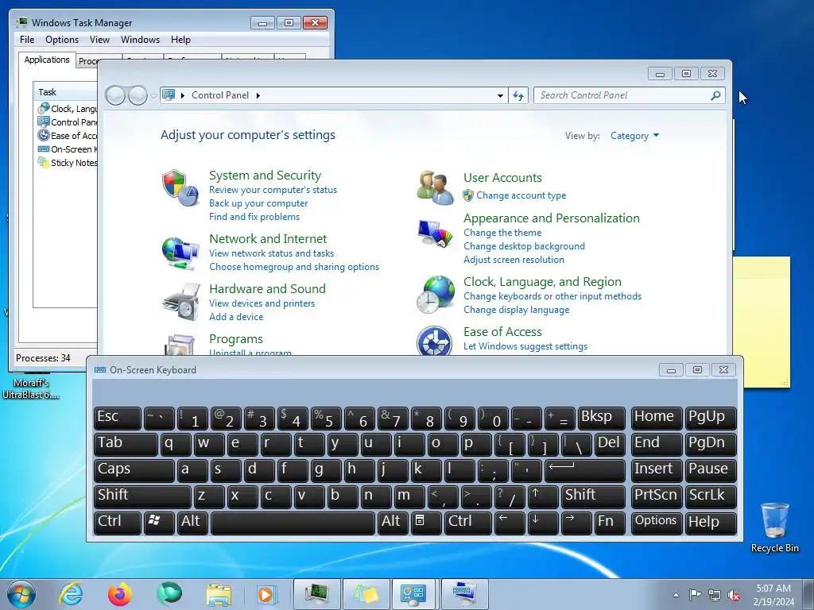Click the search magnifier in Control Panel
Viewport: 814px width, 610px height.
715,95
